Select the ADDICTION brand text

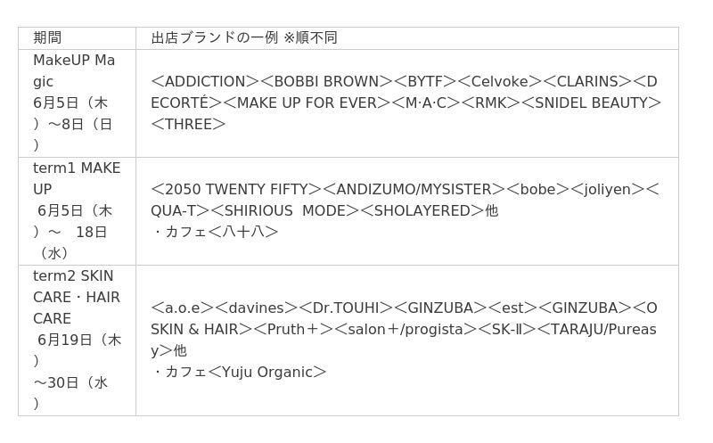205,81
